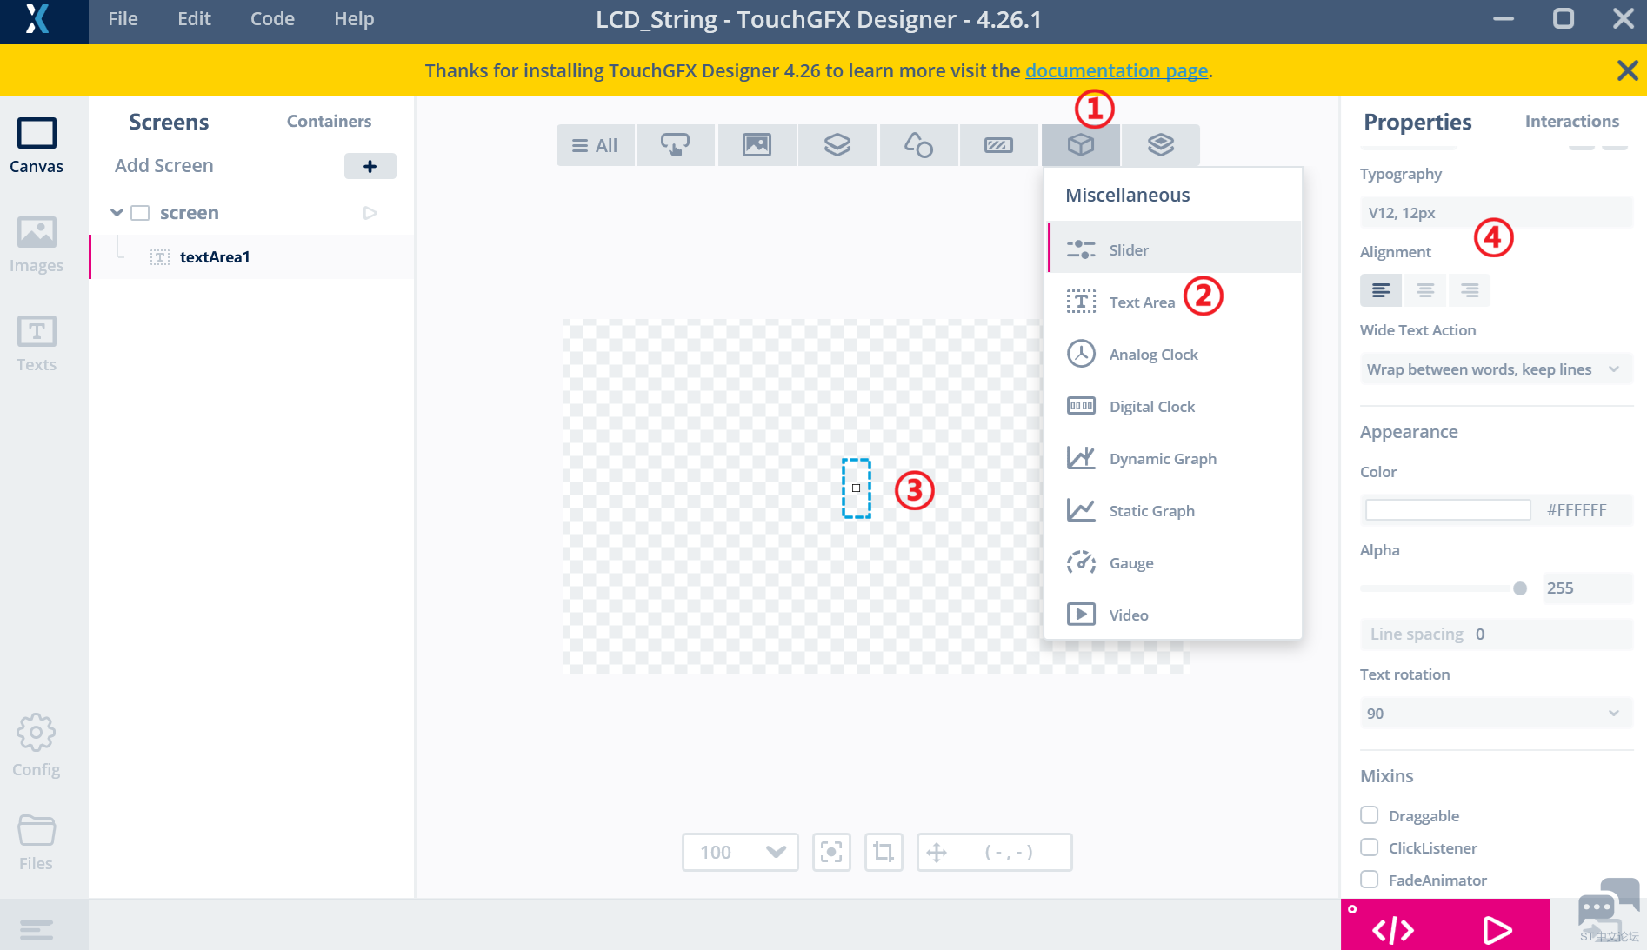1647x950 pixels.
Task: Open the Canvas view in sidebar
Action: 37,146
